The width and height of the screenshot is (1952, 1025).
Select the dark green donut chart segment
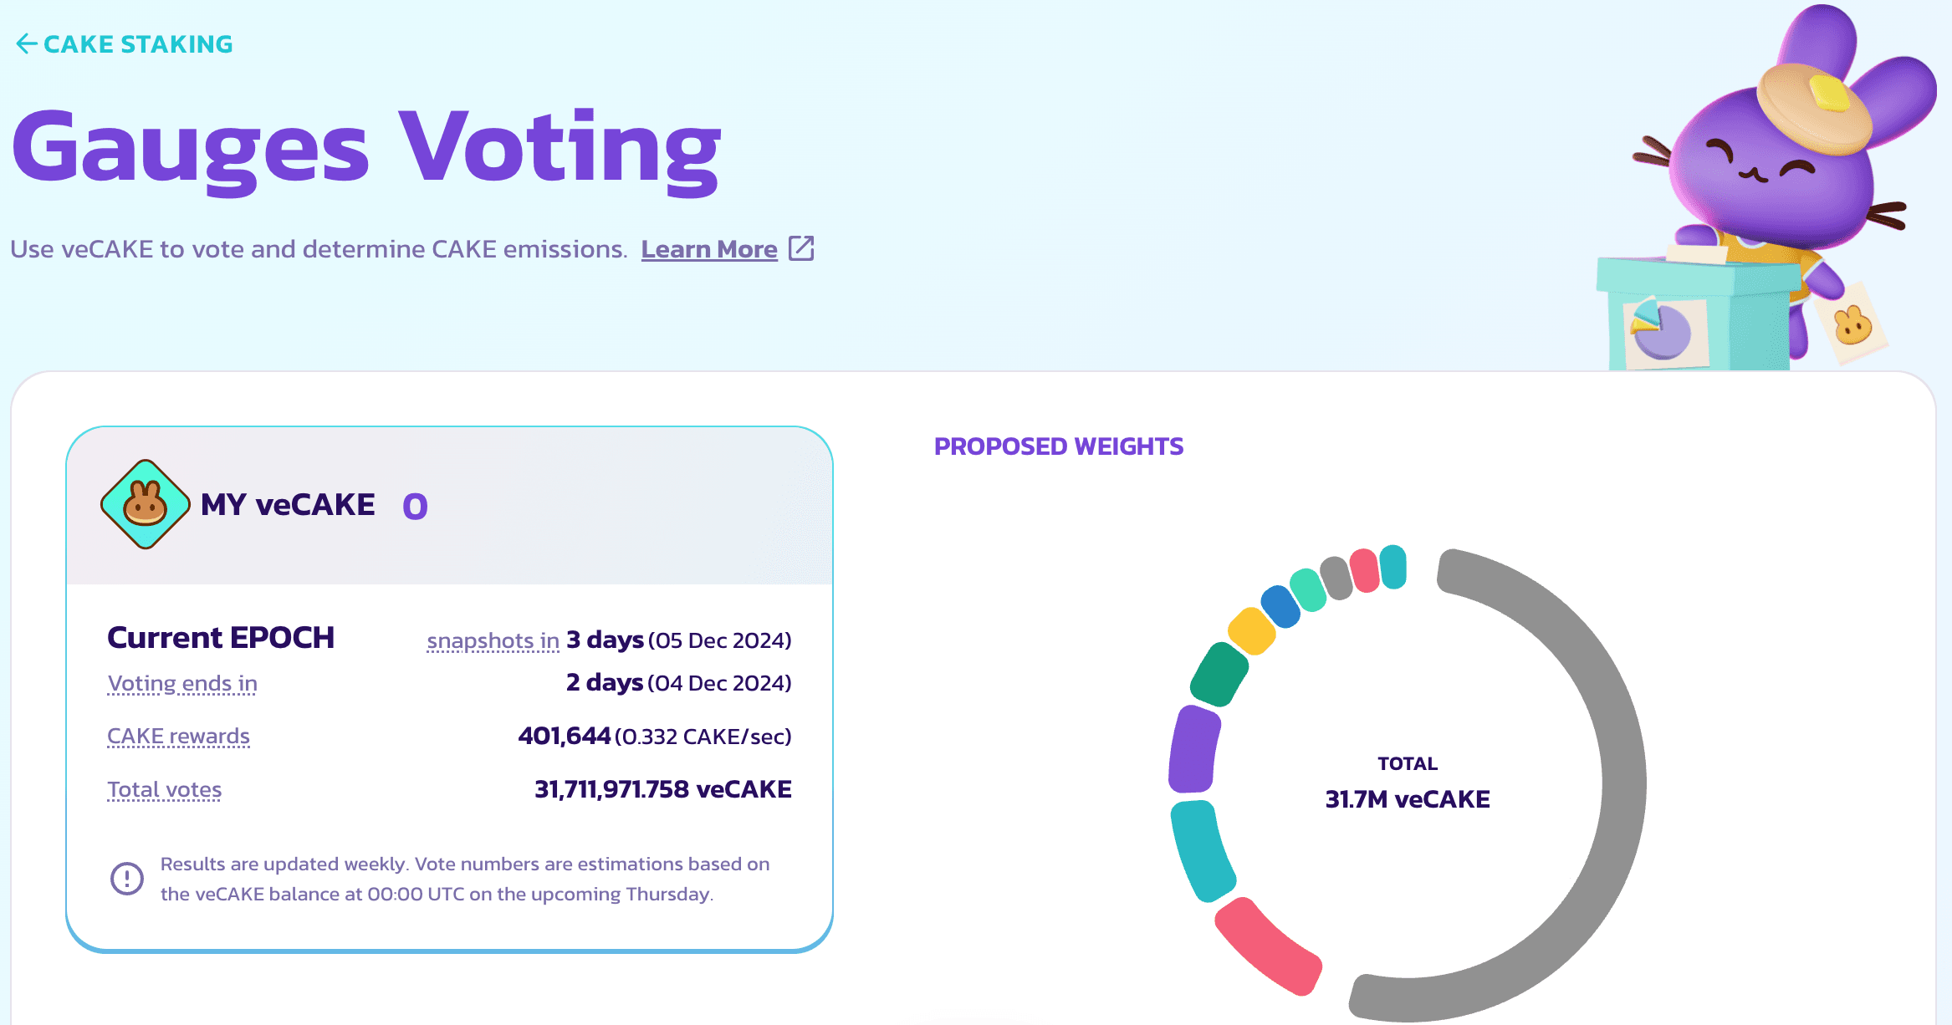tap(1219, 674)
